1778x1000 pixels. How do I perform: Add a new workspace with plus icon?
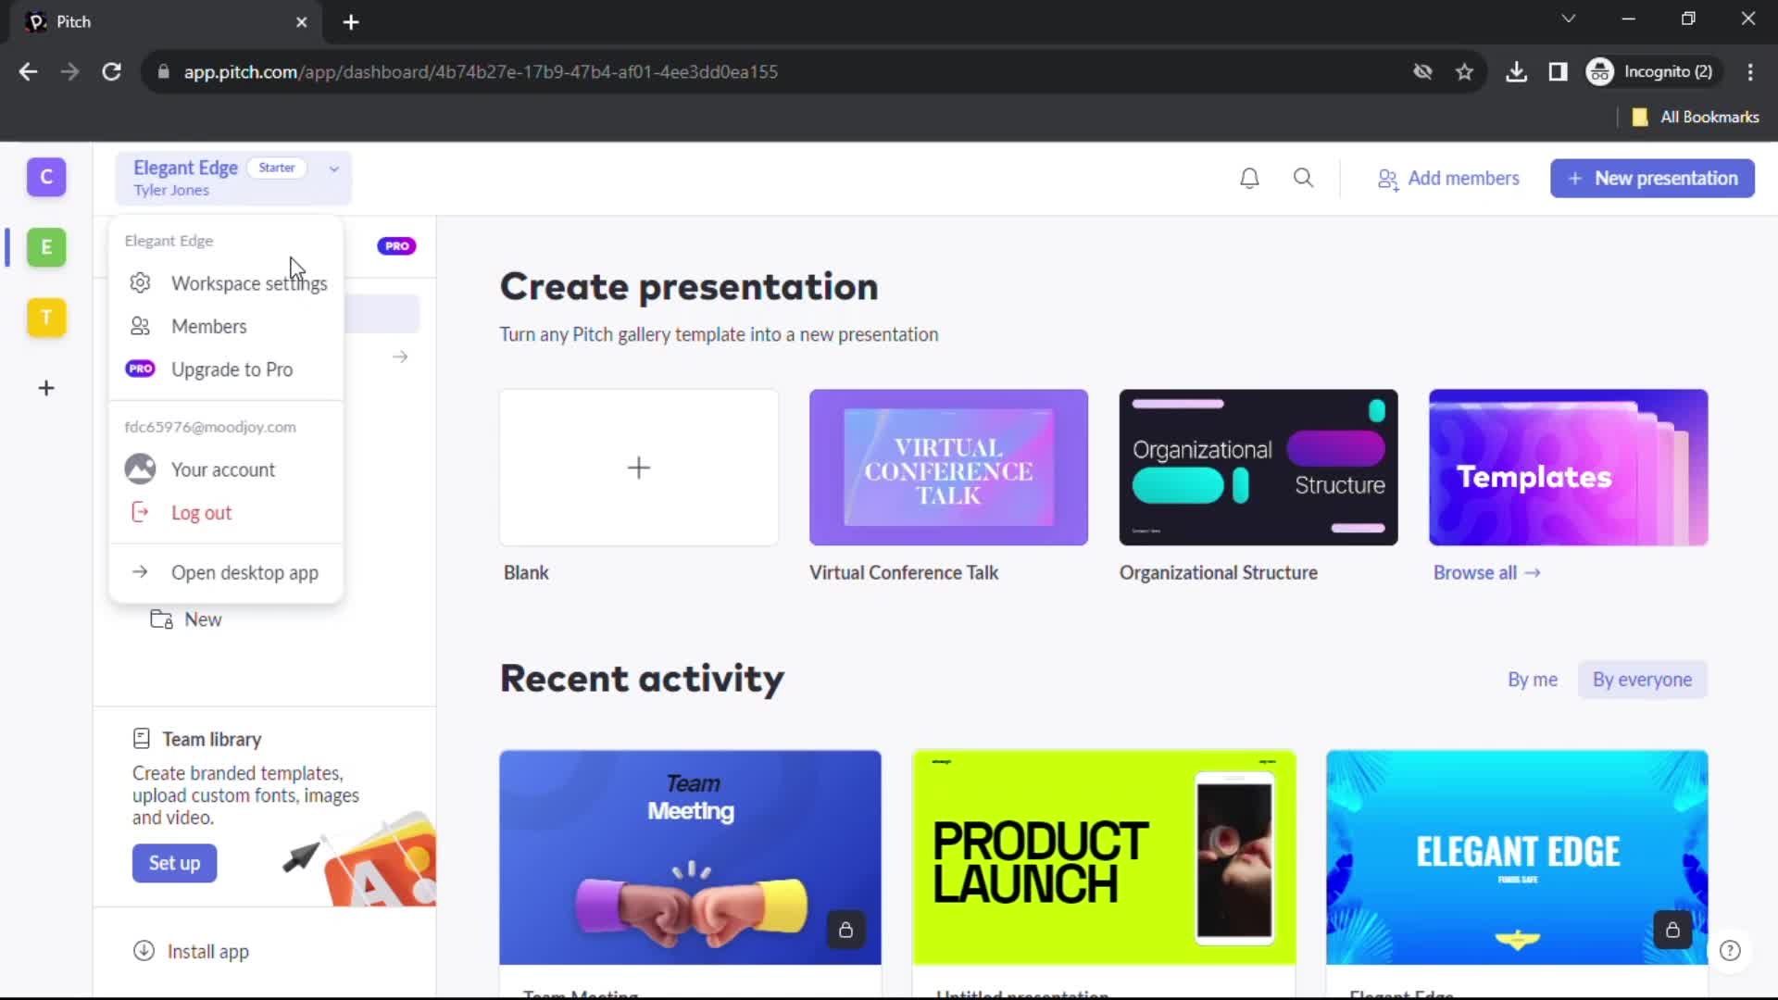[x=46, y=388]
